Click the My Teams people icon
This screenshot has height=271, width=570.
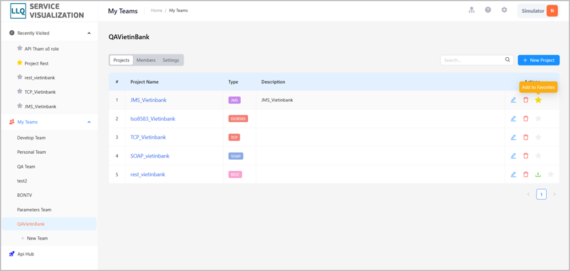(12, 122)
